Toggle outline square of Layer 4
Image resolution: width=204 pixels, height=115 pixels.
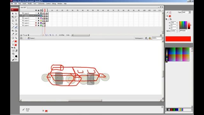coord(41,18)
